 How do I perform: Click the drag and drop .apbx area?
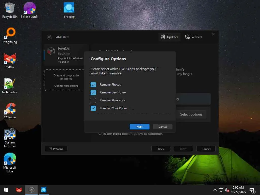[66, 80]
